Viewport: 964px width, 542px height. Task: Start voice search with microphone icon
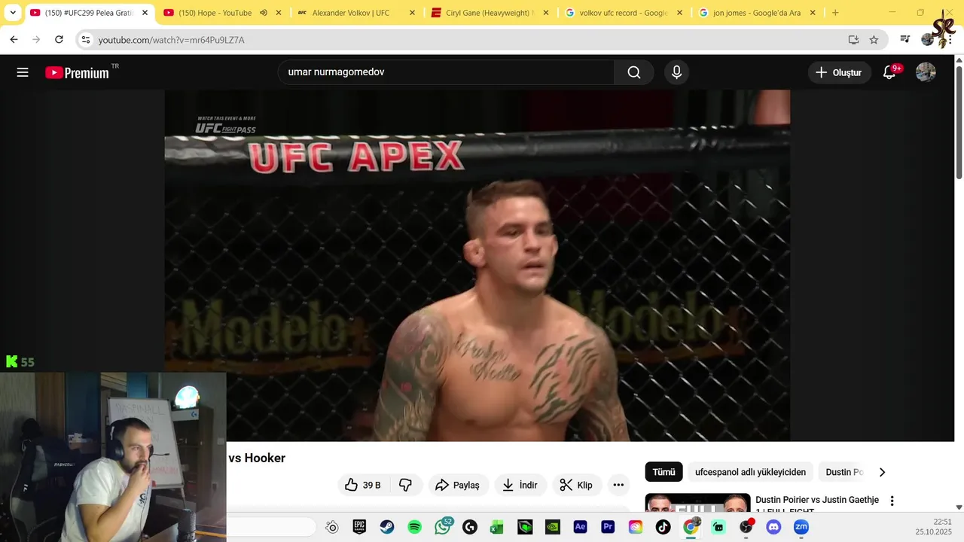click(x=676, y=72)
